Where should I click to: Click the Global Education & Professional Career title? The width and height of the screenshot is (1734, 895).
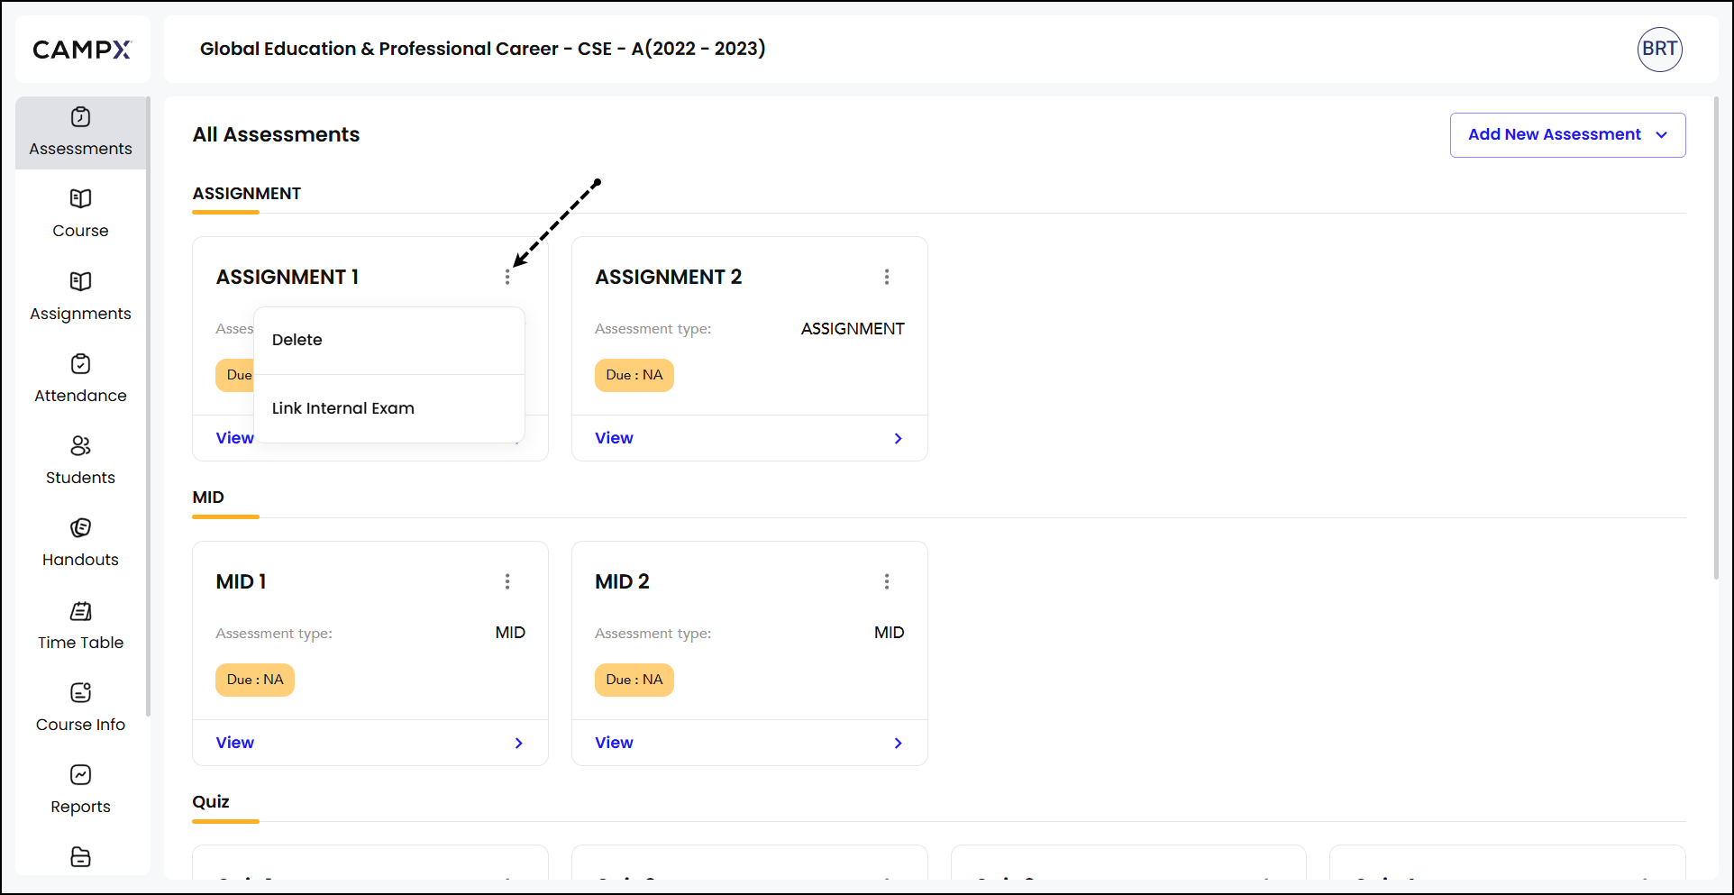click(482, 49)
